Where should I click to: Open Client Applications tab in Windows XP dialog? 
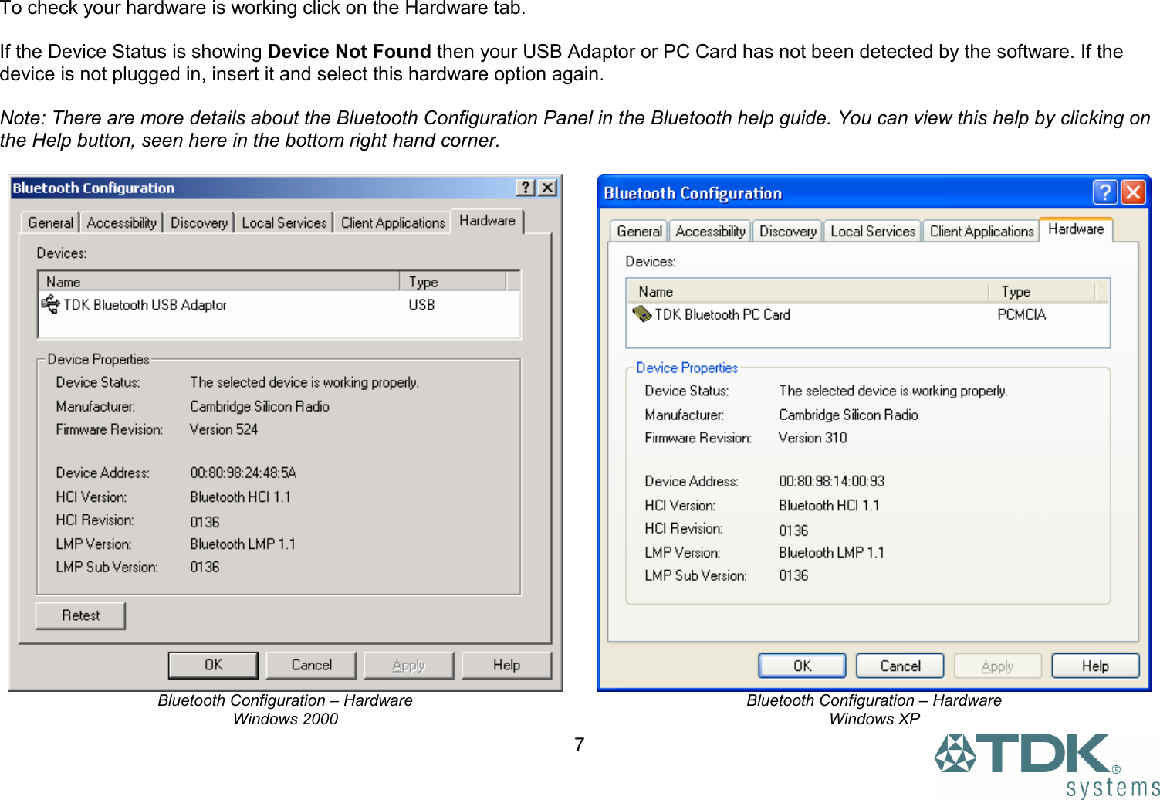pyautogui.click(x=981, y=231)
